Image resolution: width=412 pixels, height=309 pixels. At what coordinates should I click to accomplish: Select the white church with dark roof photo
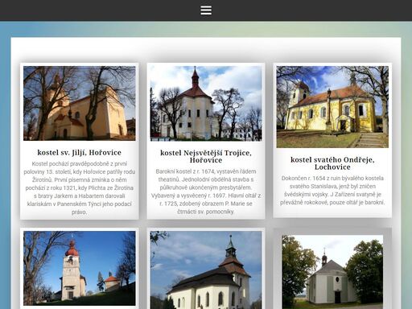coord(206,270)
